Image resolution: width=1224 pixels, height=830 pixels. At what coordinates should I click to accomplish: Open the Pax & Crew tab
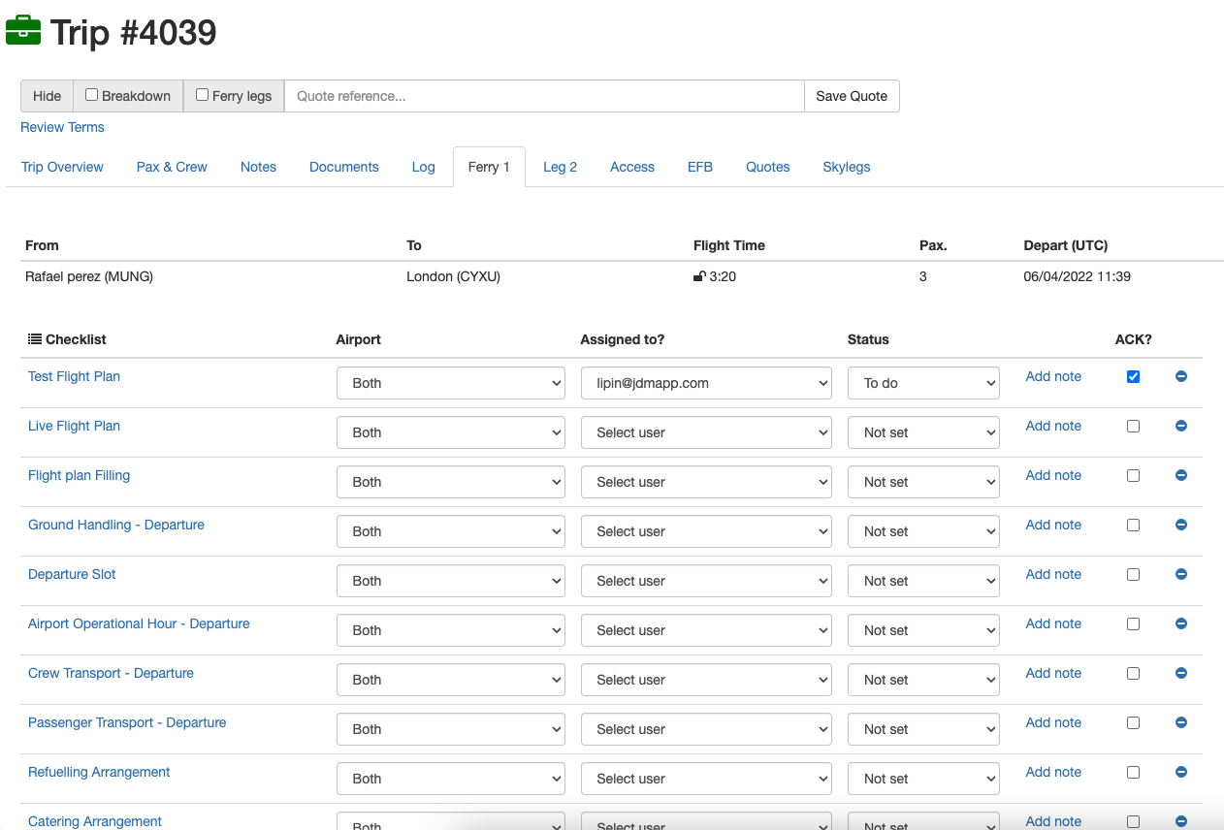click(172, 167)
